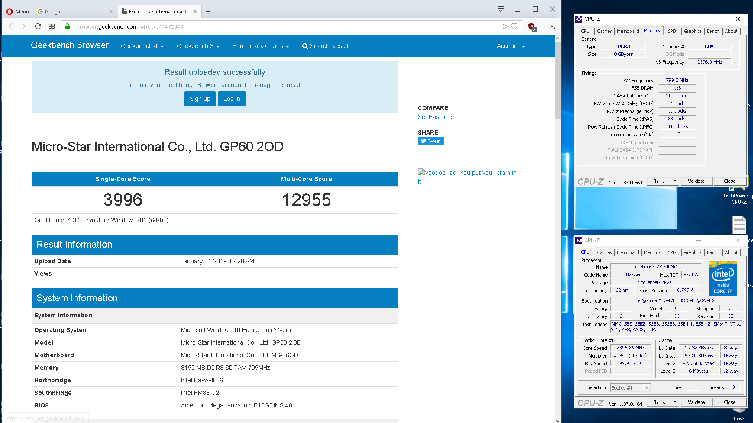Click the NB Frequency 2396.9 MHz field
Screen dimensions: 753x423
(x=709, y=62)
